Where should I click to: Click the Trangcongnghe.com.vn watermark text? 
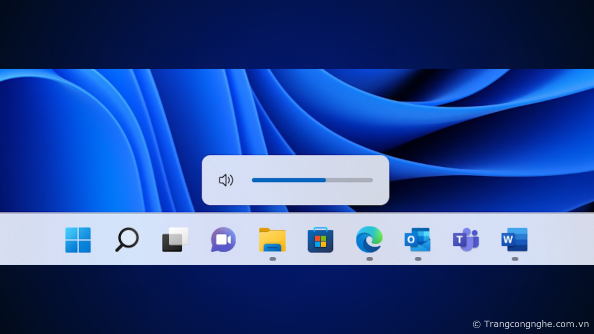click(x=536, y=324)
